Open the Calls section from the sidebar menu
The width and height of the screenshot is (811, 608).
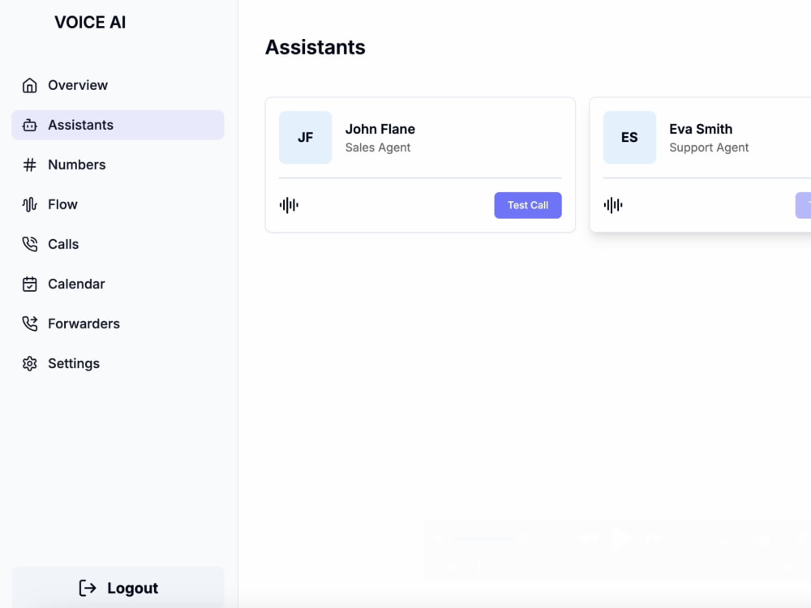pos(63,244)
